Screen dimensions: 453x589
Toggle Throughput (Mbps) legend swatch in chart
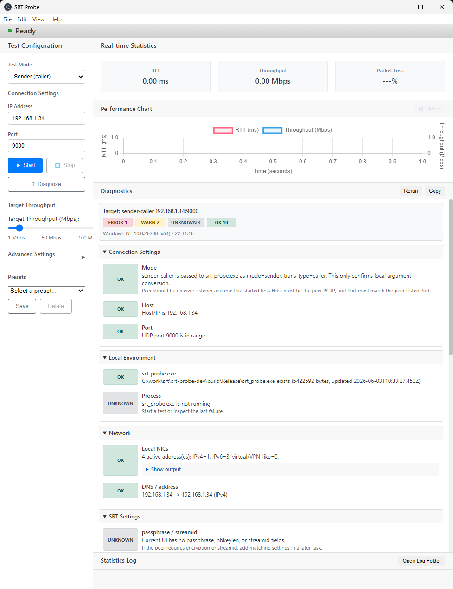(x=273, y=130)
